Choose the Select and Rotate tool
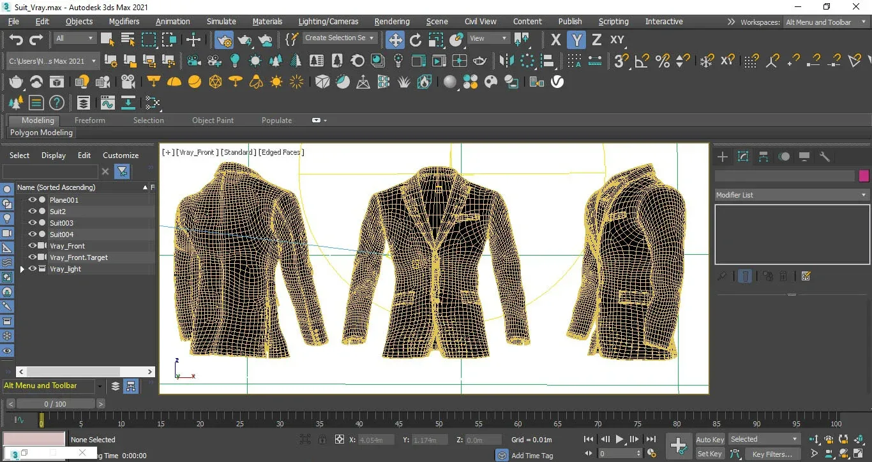The height and width of the screenshot is (462, 872). click(x=416, y=40)
